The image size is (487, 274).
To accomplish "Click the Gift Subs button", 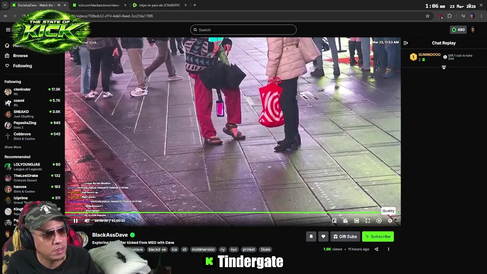I will click(x=345, y=236).
